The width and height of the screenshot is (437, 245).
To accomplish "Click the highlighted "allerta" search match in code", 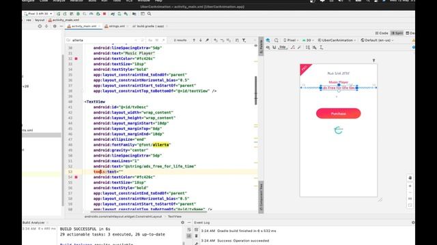I will (x=160, y=145).
